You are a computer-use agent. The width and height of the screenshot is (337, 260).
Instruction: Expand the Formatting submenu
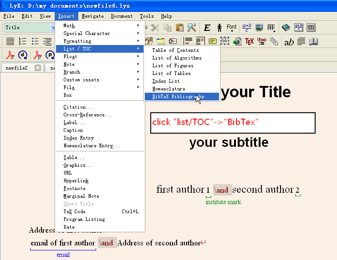pos(101,41)
